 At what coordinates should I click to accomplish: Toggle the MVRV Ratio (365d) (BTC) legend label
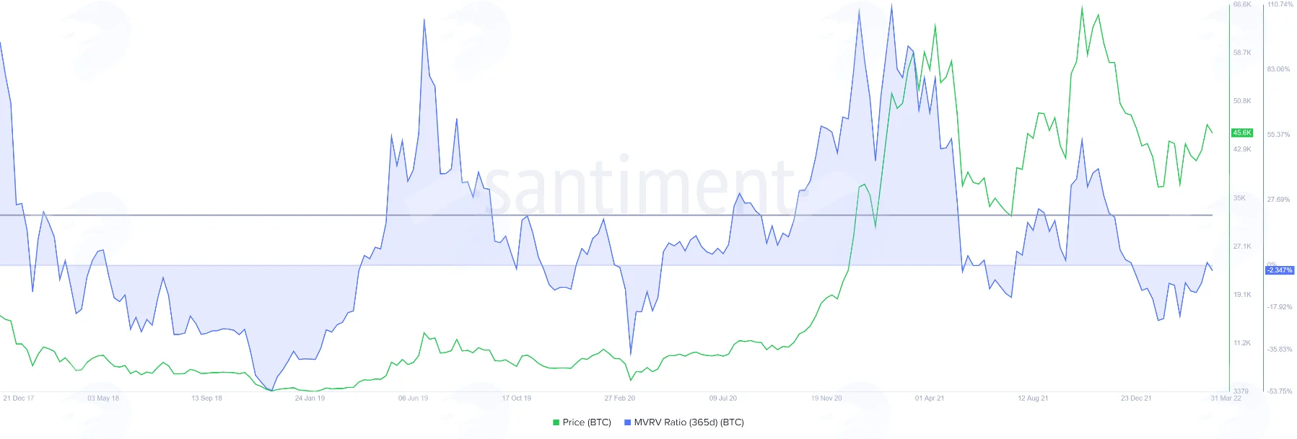pos(689,422)
